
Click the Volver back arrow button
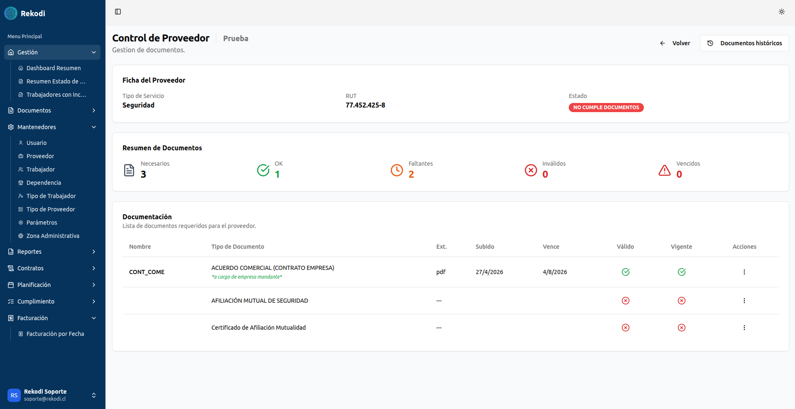coord(675,43)
